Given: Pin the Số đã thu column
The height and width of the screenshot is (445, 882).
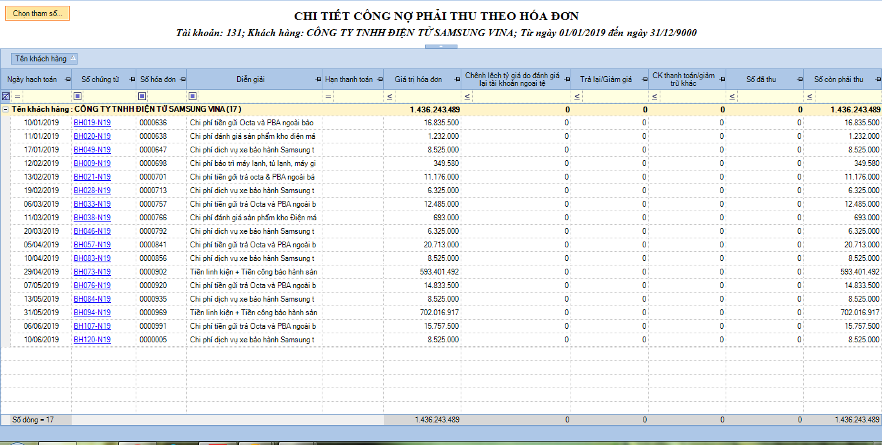Looking at the screenshot, I should [799, 79].
